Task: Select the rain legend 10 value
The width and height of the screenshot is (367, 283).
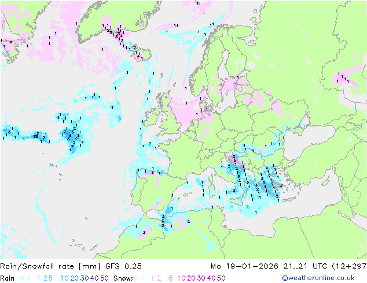Action: (64, 278)
